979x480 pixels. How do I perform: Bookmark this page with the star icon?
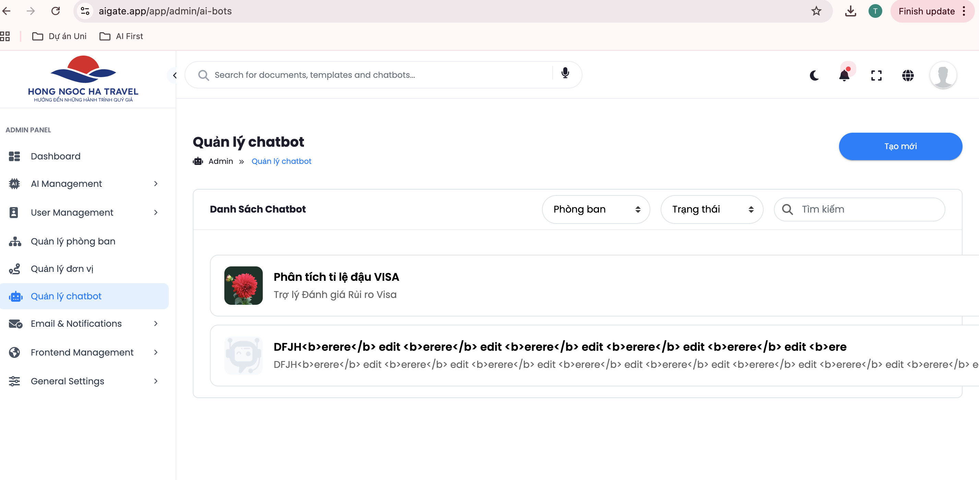(x=816, y=11)
